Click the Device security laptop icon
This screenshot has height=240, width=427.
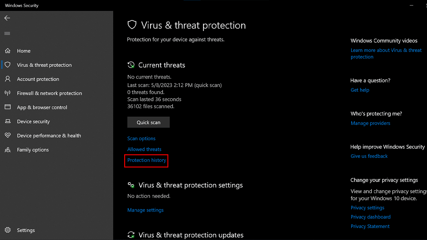tap(7, 122)
